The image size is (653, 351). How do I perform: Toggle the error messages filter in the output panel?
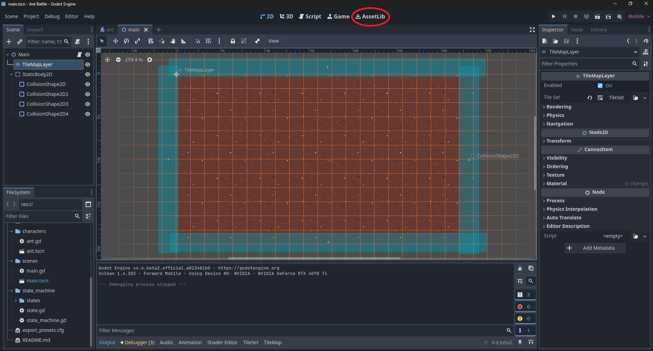tap(525, 307)
